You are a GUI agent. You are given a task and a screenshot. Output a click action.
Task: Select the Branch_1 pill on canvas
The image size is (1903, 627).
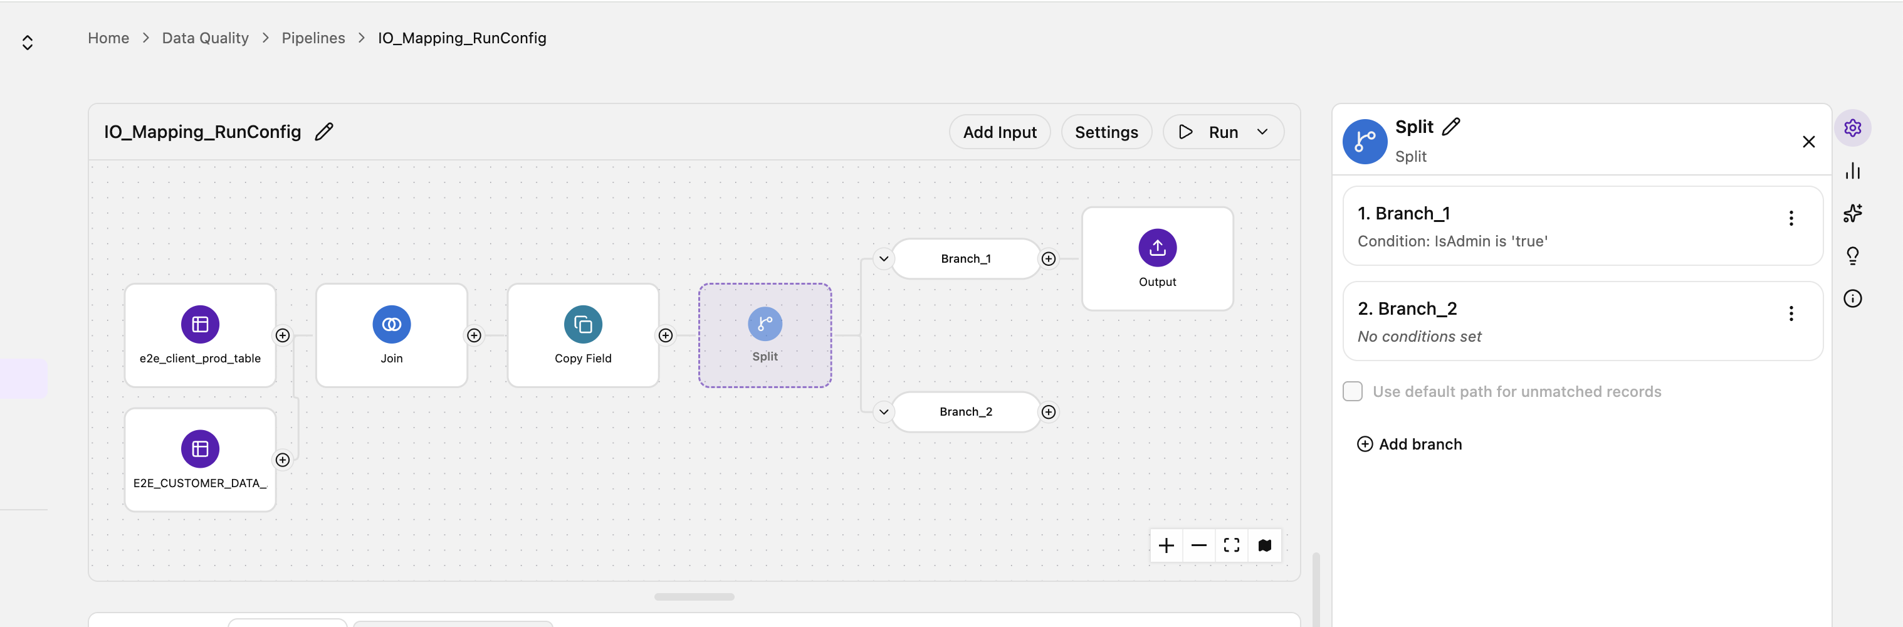(x=965, y=259)
